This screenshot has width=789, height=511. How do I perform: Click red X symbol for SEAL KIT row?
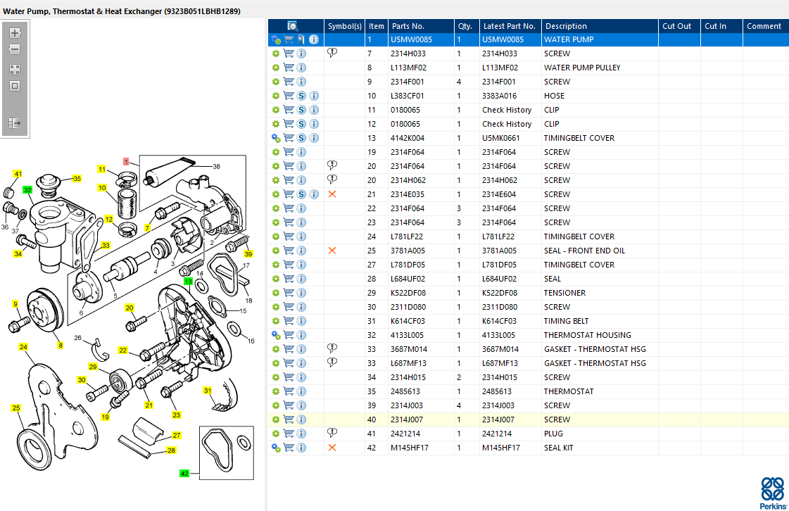click(x=332, y=448)
